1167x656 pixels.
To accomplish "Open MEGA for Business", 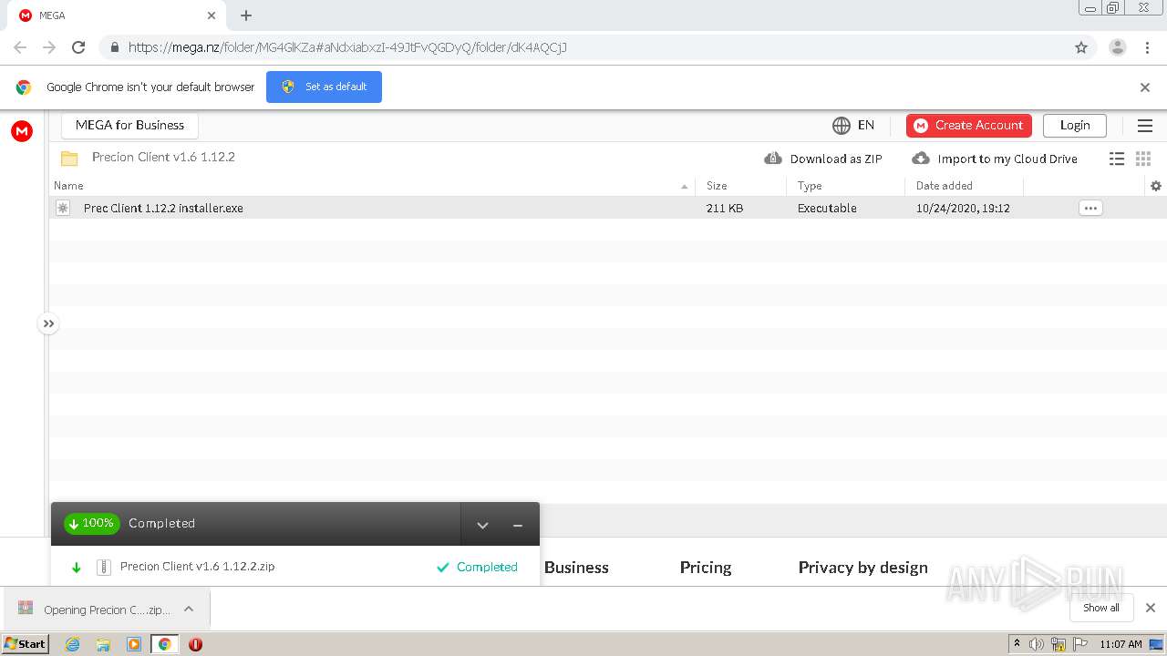I will [129, 125].
